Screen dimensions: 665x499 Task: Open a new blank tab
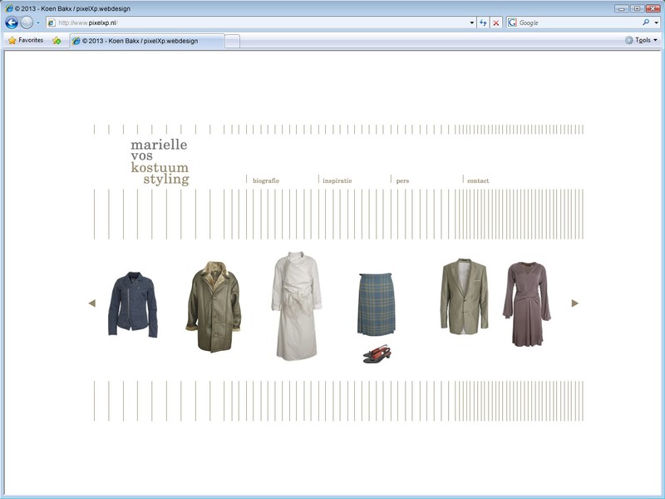click(232, 40)
